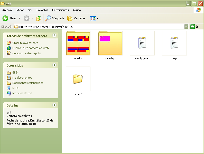The image size is (204, 154).
Task: Click the Windows flag logo
Action: [x=199, y=10]
